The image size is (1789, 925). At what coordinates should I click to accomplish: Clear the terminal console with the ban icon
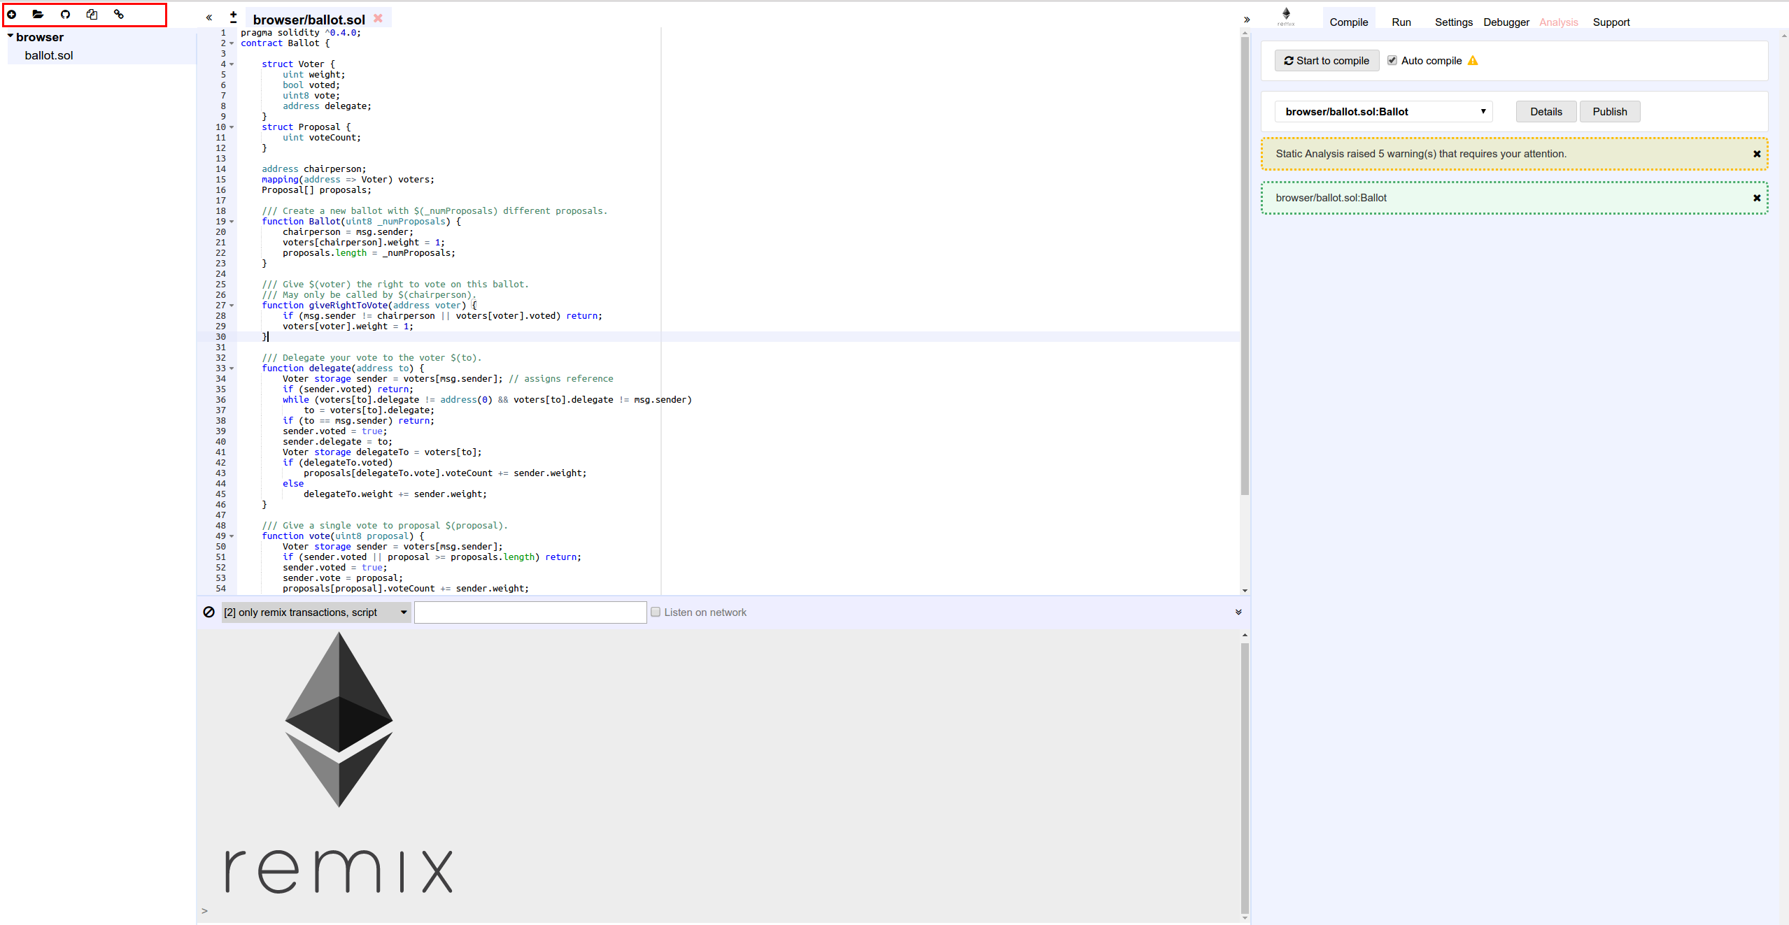click(x=208, y=612)
